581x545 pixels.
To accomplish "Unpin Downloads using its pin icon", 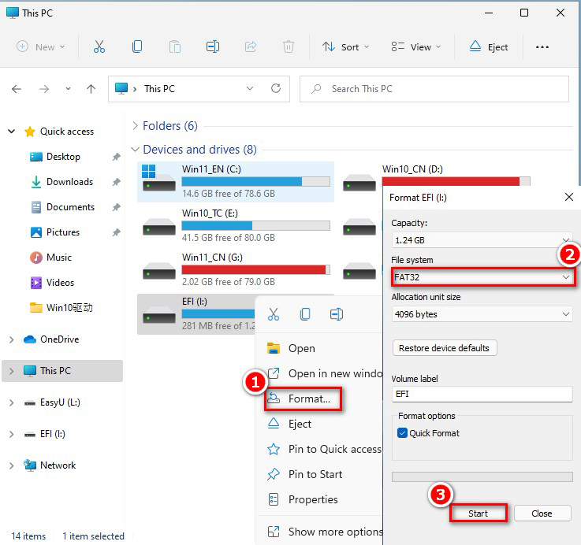I will [x=117, y=182].
